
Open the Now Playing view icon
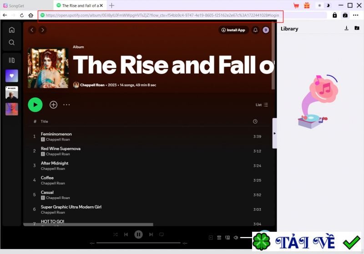pyautogui.click(x=211, y=238)
